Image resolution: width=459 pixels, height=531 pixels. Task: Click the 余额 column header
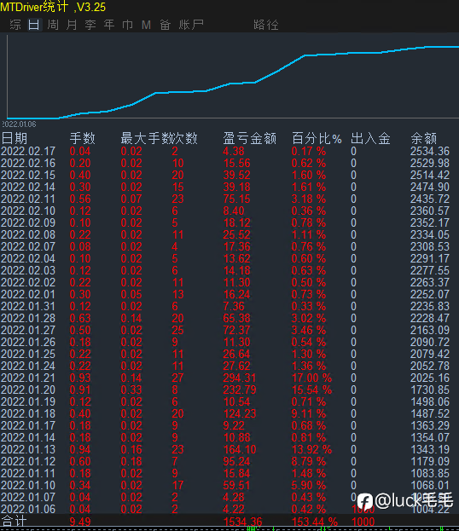[424, 139]
